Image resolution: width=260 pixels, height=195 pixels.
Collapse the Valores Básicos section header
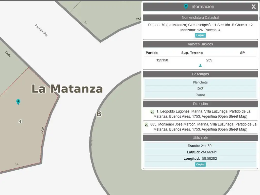coord(200,44)
